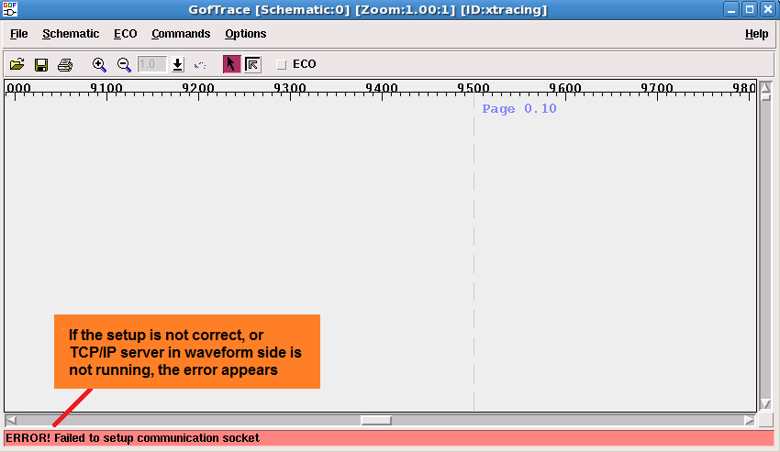Open the File menu
Screen dimensions: 780x452
click(x=19, y=34)
